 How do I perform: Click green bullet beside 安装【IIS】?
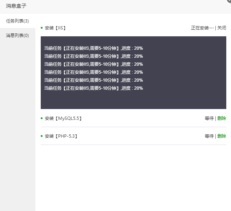[42, 28]
